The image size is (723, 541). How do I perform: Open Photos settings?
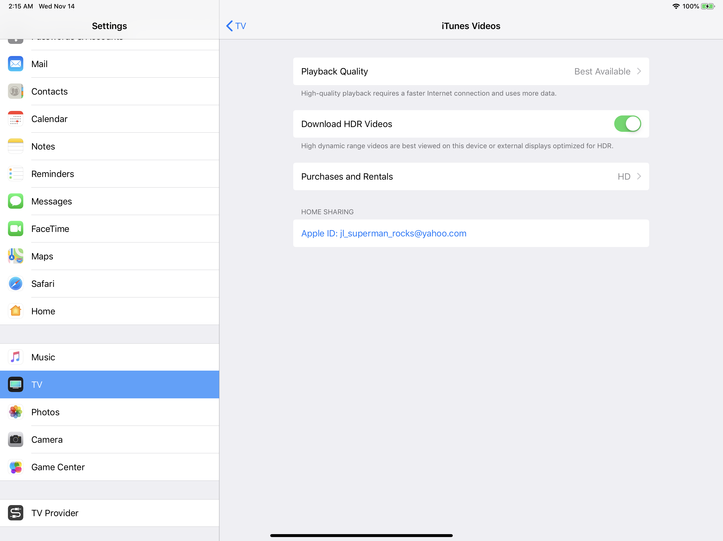[x=110, y=412]
